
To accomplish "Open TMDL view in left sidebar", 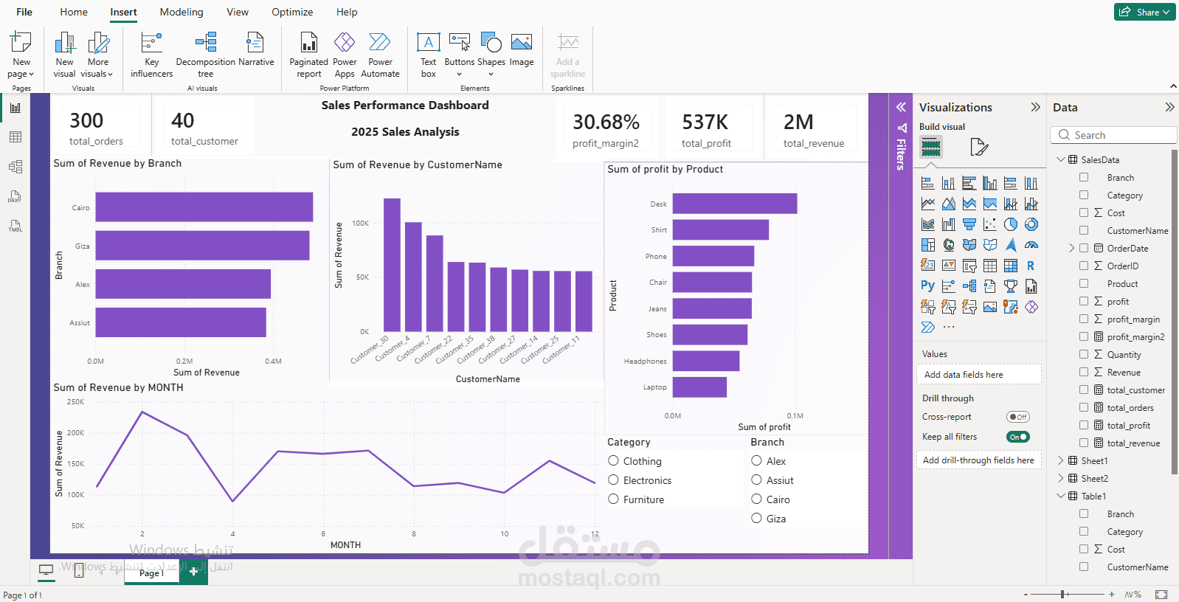I will coord(15,226).
